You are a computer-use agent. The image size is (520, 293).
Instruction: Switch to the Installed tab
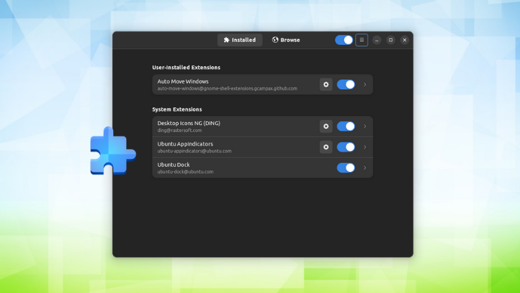tap(240, 40)
